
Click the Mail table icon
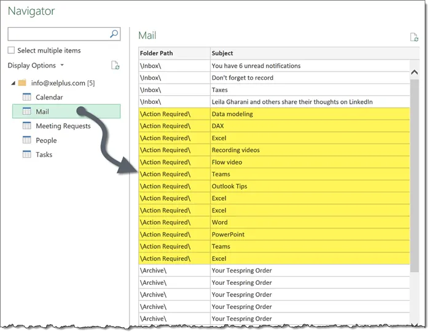click(27, 112)
